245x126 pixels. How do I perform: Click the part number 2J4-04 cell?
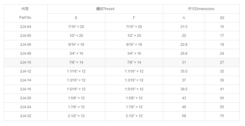pos(26,27)
